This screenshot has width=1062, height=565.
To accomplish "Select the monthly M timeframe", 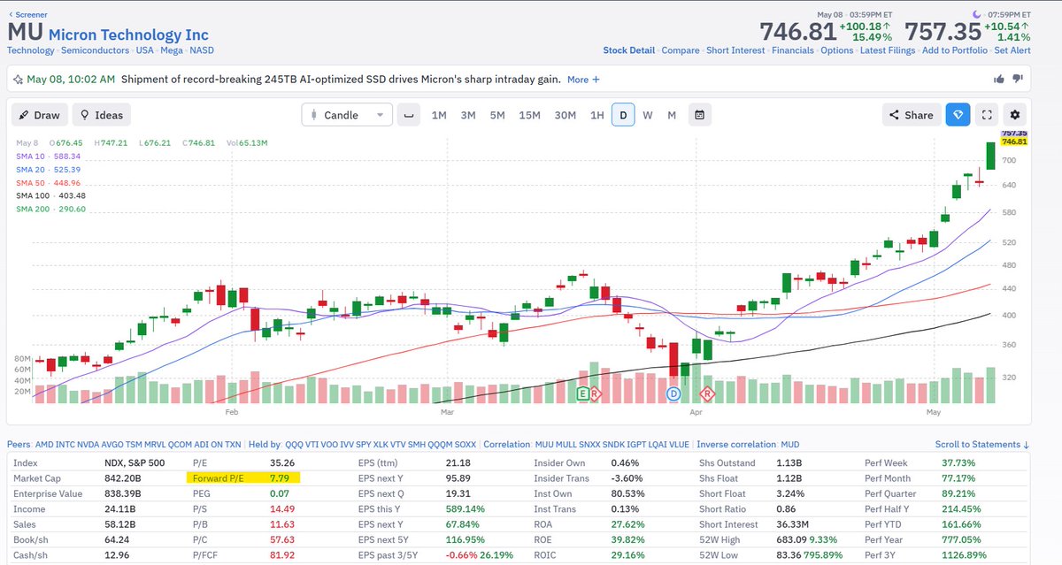I will tap(672, 115).
